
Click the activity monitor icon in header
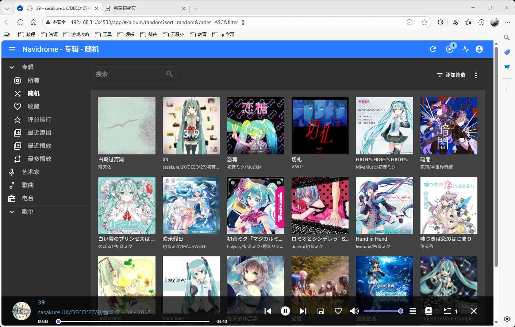(x=465, y=49)
